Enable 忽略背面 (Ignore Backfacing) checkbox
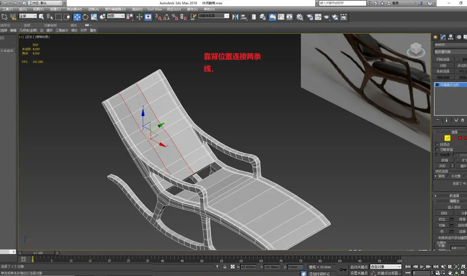 coord(437,150)
